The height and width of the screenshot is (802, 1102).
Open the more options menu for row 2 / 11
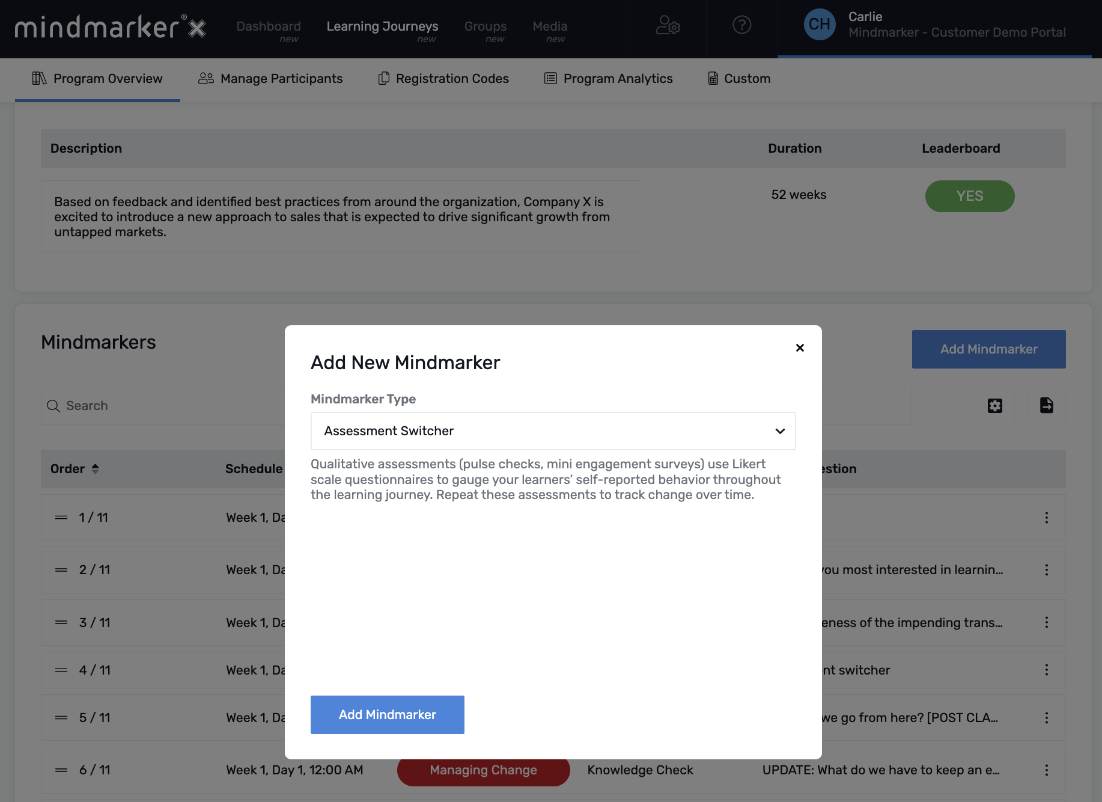click(1047, 570)
